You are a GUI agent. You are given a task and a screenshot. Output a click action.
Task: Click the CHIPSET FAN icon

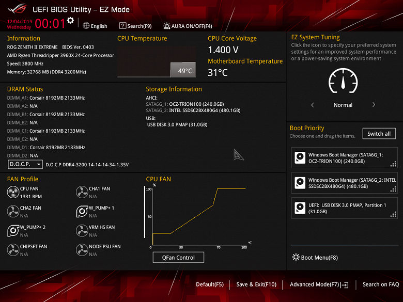(13, 250)
